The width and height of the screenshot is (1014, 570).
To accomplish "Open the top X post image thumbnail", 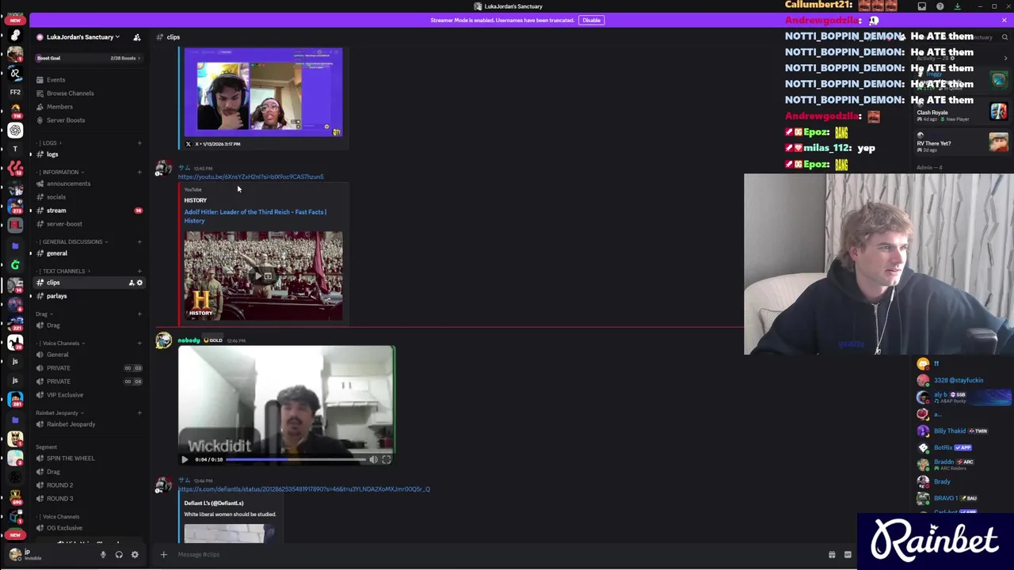I will [264, 93].
